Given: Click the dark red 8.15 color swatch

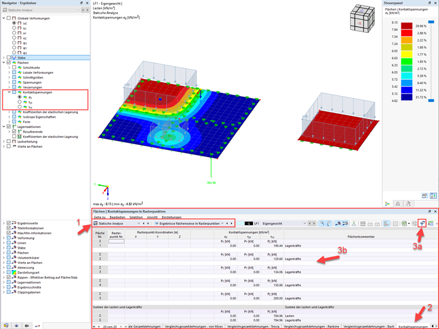Looking at the screenshot, I should (407, 26).
